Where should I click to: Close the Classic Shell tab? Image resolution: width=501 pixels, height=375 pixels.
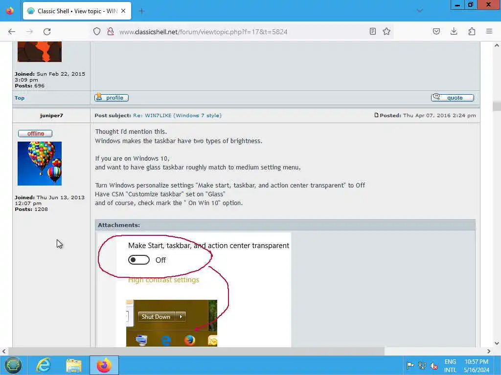point(123,11)
